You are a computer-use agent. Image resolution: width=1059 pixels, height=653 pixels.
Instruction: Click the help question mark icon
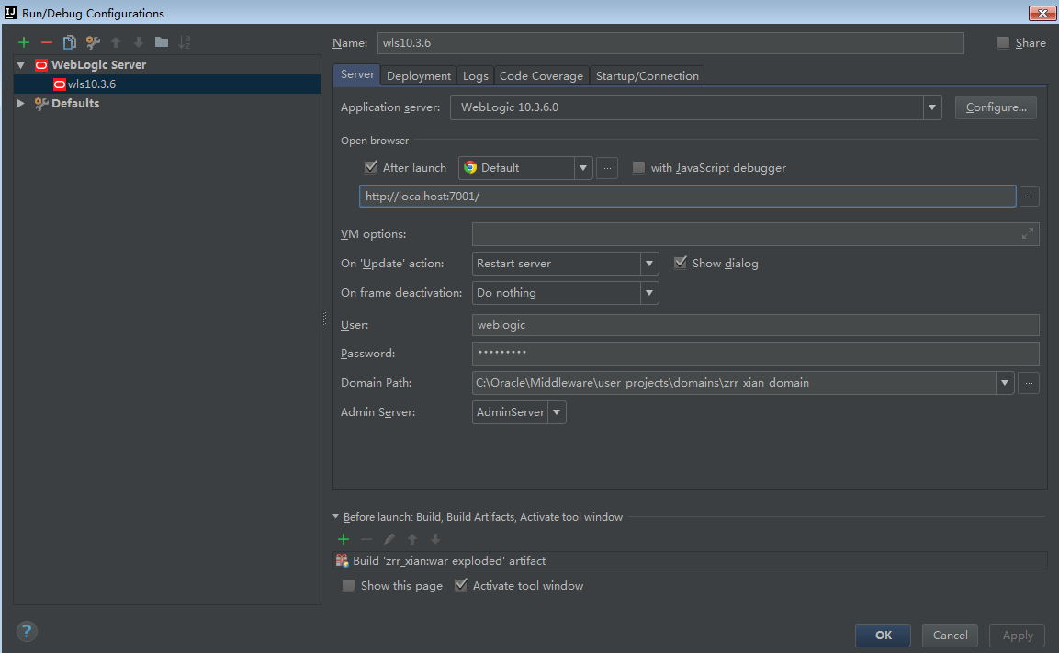27,631
